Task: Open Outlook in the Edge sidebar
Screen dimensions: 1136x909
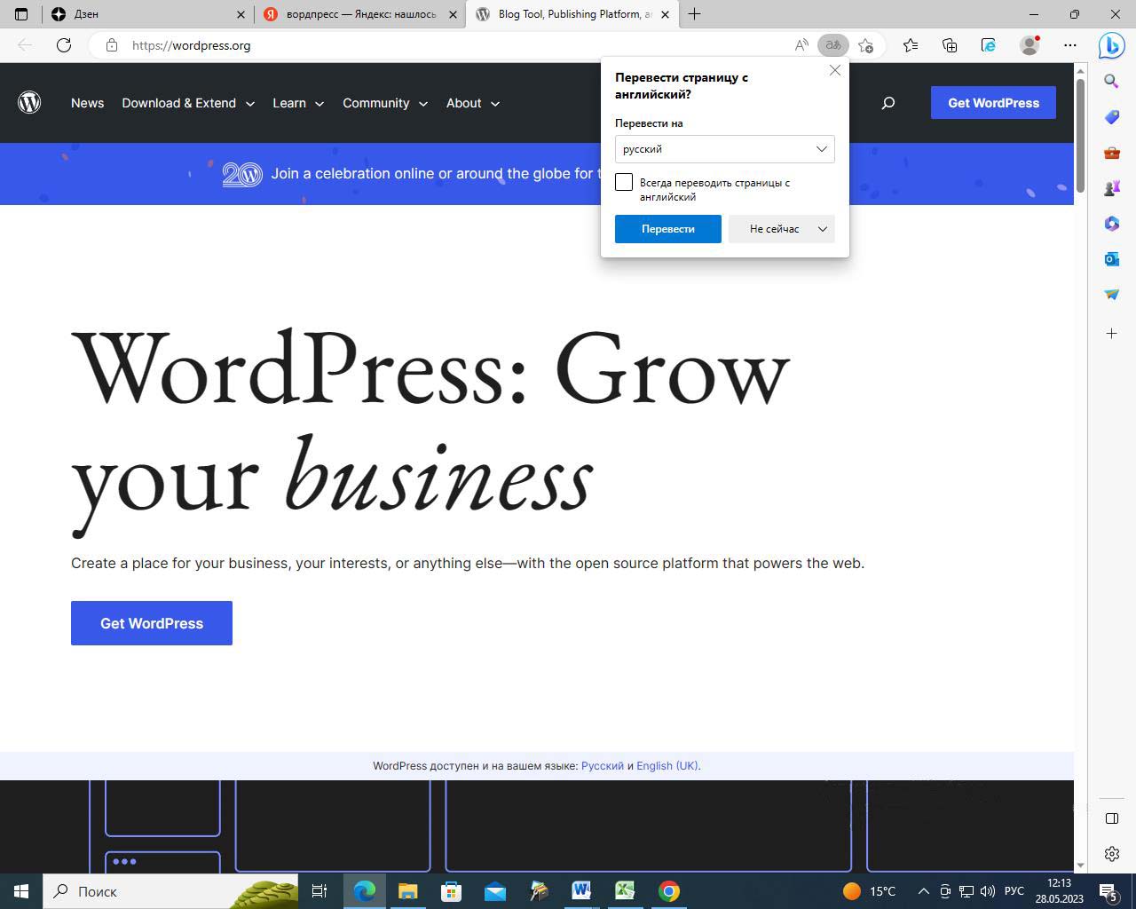Action: click(x=1111, y=259)
